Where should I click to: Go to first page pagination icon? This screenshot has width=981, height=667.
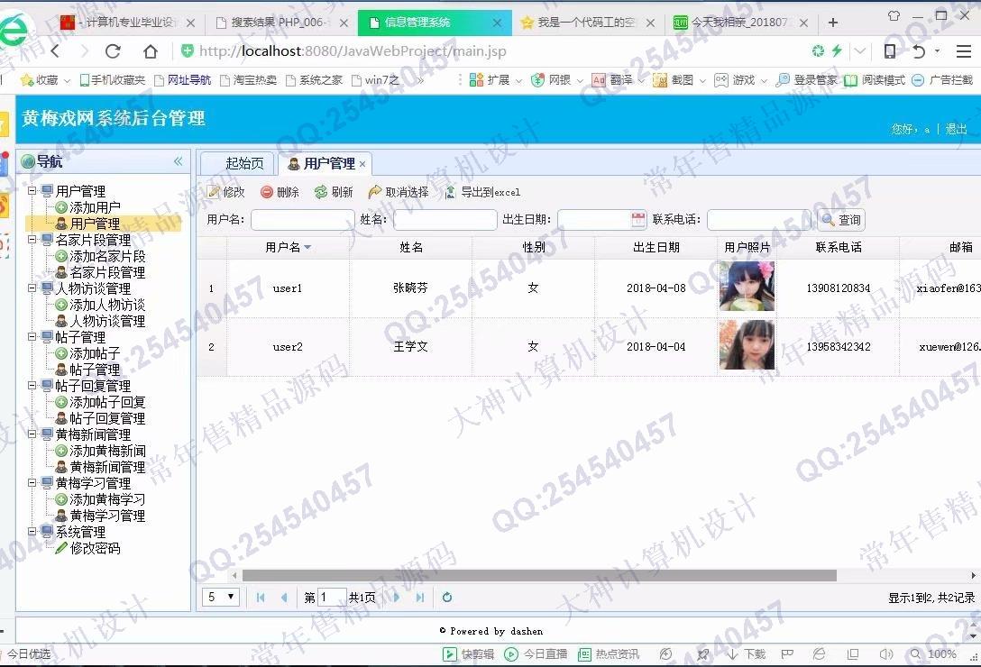[261, 598]
